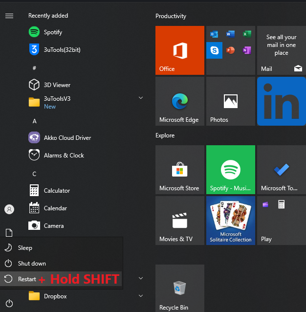Open the LinkedIn tile
The width and height of the screenshot is (306, 312).
281,101
